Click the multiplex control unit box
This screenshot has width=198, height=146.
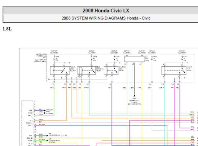(134, 59)
